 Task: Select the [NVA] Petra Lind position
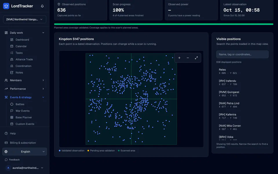click(x=242, y=105)
